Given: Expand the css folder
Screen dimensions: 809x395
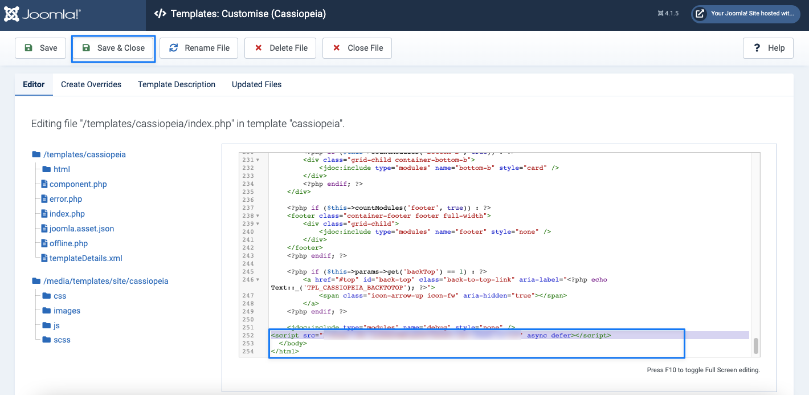Looking at the screenshot, I should [x=60, y=296].
